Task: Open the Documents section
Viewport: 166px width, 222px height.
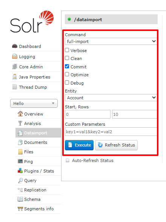Action: coord(36,142)
